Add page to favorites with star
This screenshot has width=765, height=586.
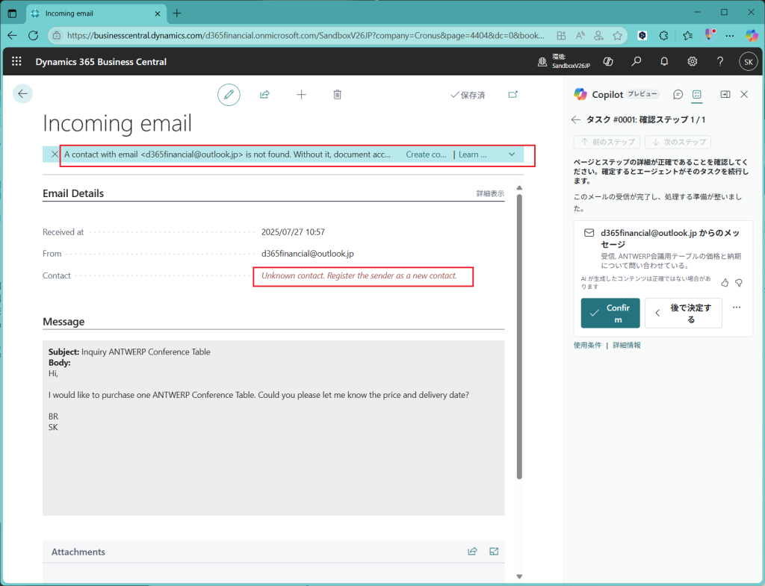click(x=618, y=35)
